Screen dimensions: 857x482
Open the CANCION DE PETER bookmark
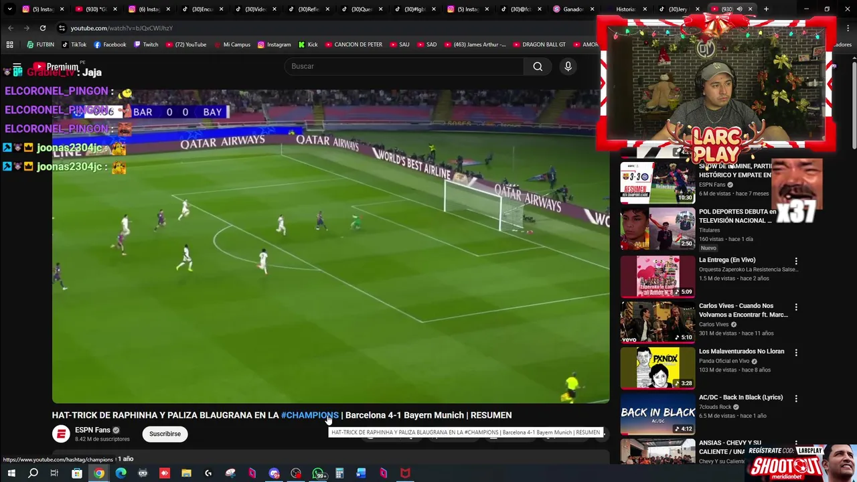click(x=354, y=45)
